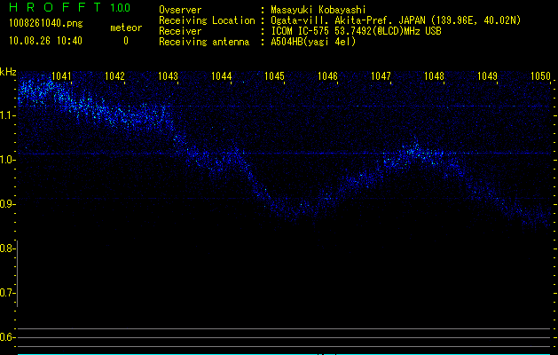
Task: Click the 1041 time marker
Action: pos(62,76)
